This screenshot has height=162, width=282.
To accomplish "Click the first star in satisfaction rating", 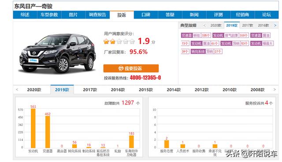I will tap(106, 42).
